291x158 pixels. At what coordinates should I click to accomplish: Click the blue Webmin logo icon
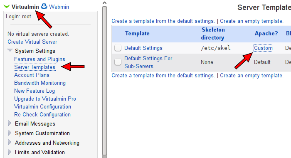(44, 7)
